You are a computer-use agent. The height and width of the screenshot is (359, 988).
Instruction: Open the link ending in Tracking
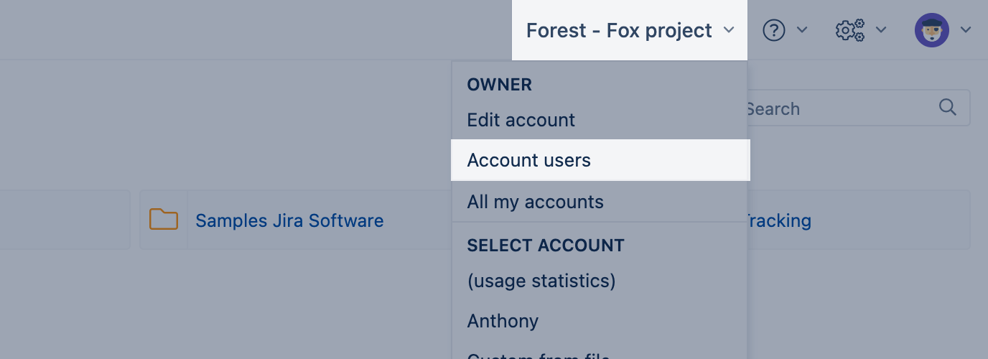(778, 220)
